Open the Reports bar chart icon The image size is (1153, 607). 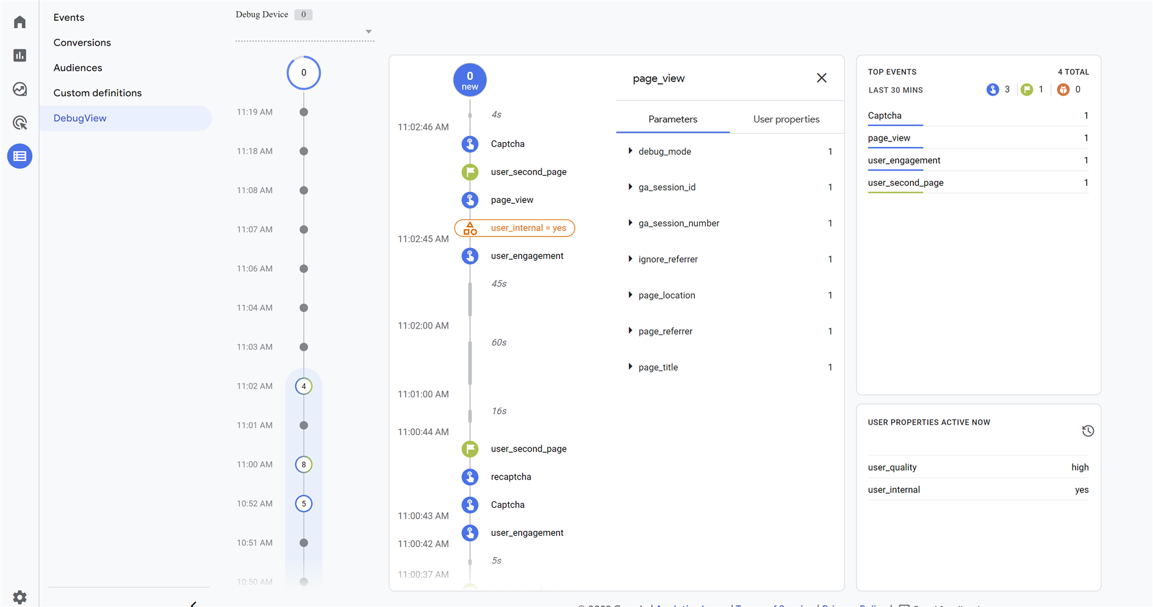(x=20, y=55)
